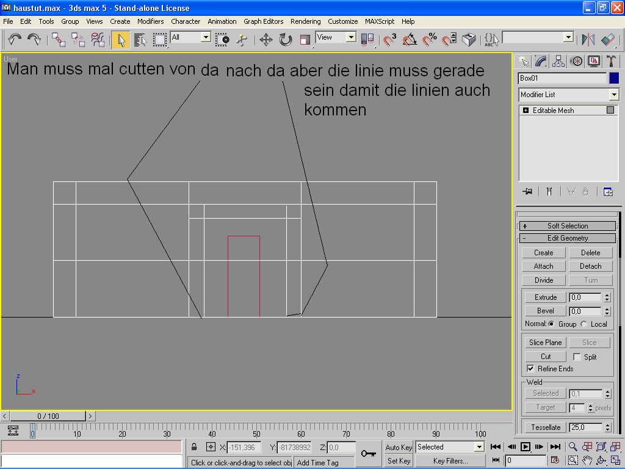Collapse the Edit Geometry rollout
The height and width of the screenshot is (469, 625).
coord(568,238)
